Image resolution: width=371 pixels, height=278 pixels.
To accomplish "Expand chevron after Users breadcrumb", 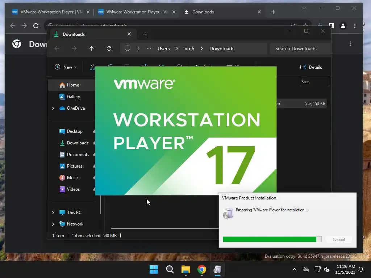I will (x=177, y=49).
